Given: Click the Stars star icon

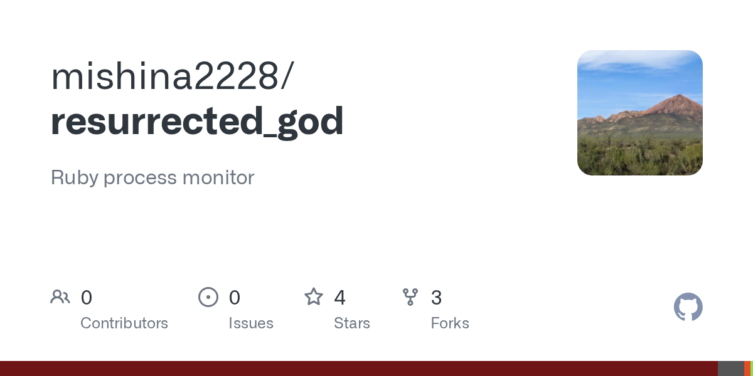Looking at the screenshot, I should (314, 297).
